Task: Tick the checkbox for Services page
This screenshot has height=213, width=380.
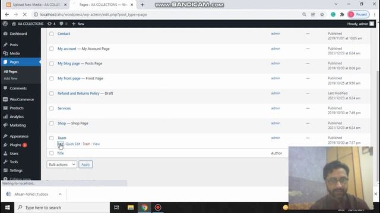Action: (52, 108)
